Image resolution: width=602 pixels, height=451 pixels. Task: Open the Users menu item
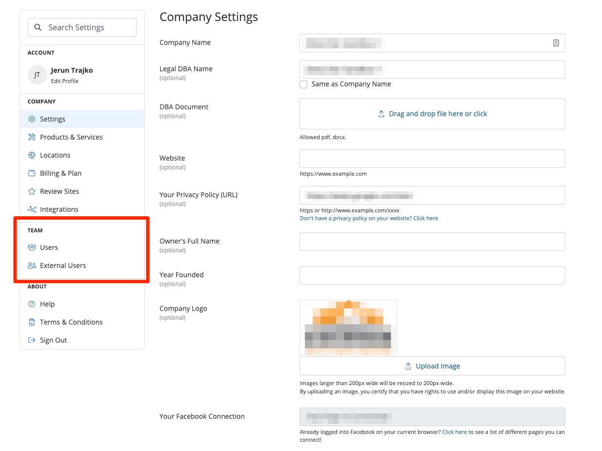point(49,247)
